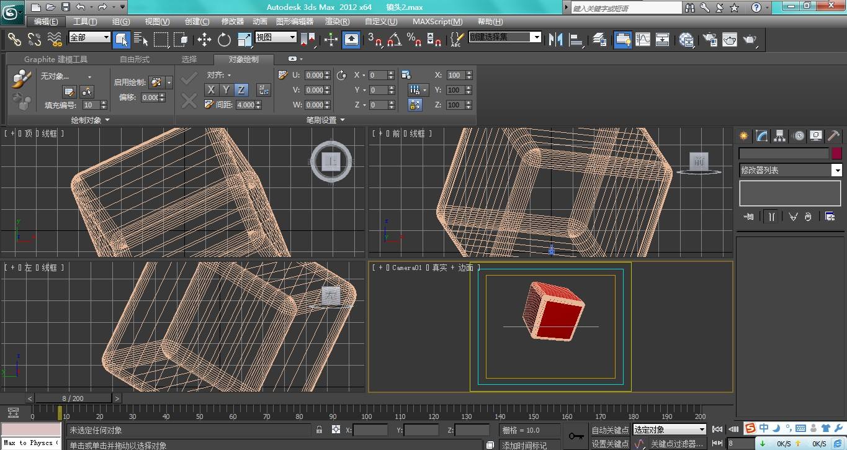The image size is (847, 450).
Task: Click the 自动关键点 button
Action: click(x=610, y=430)
